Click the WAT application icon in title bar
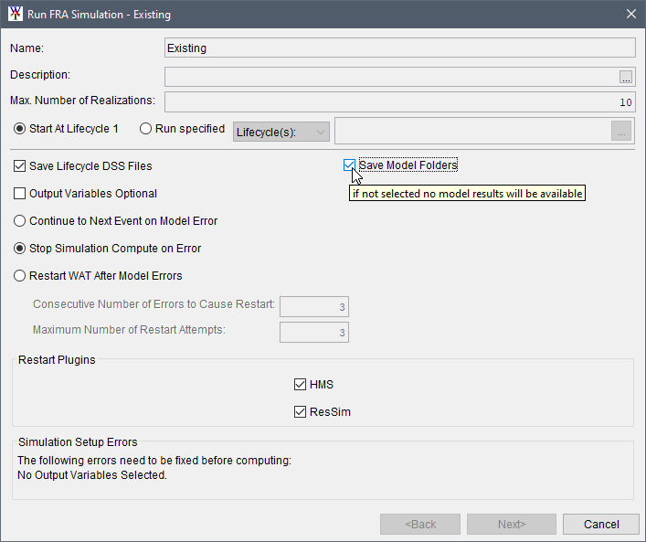The width and height of the screenshot is (646, 542). [15, 15]
